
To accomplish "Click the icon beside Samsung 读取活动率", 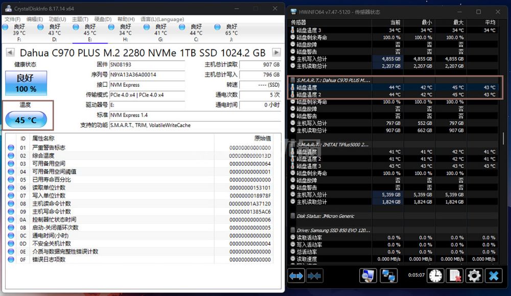I will click(x=293, y=237).
